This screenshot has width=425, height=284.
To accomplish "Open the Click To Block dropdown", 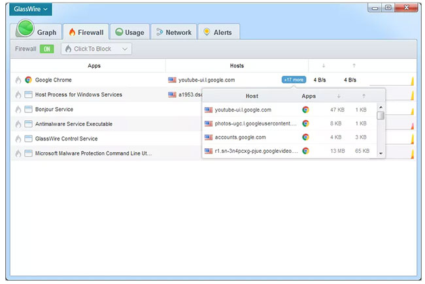I will point(97,49).
